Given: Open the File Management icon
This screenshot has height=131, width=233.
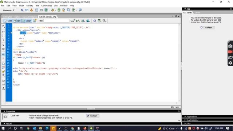Looking at the screenshot, I should [x=83, y=21].
